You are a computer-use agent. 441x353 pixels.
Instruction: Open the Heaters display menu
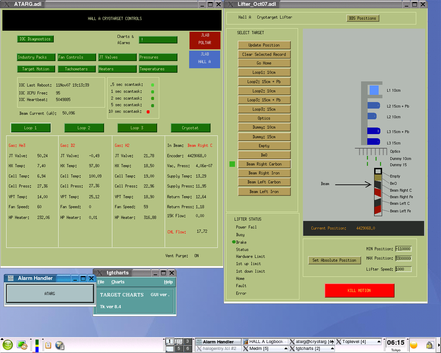point(117,69)
